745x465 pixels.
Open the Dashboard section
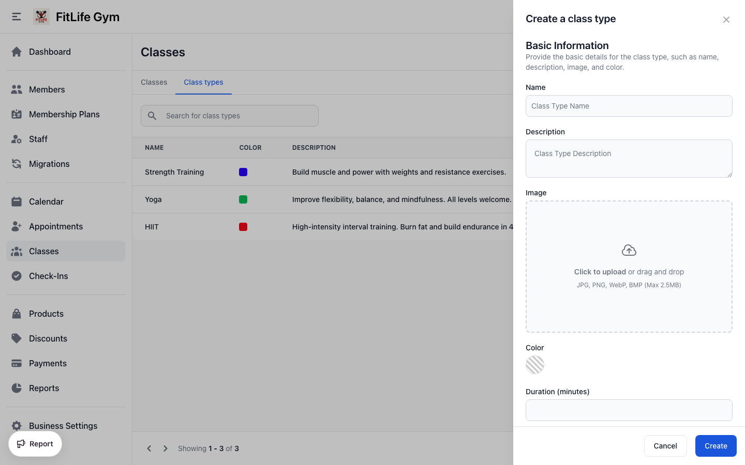point(50,52)
